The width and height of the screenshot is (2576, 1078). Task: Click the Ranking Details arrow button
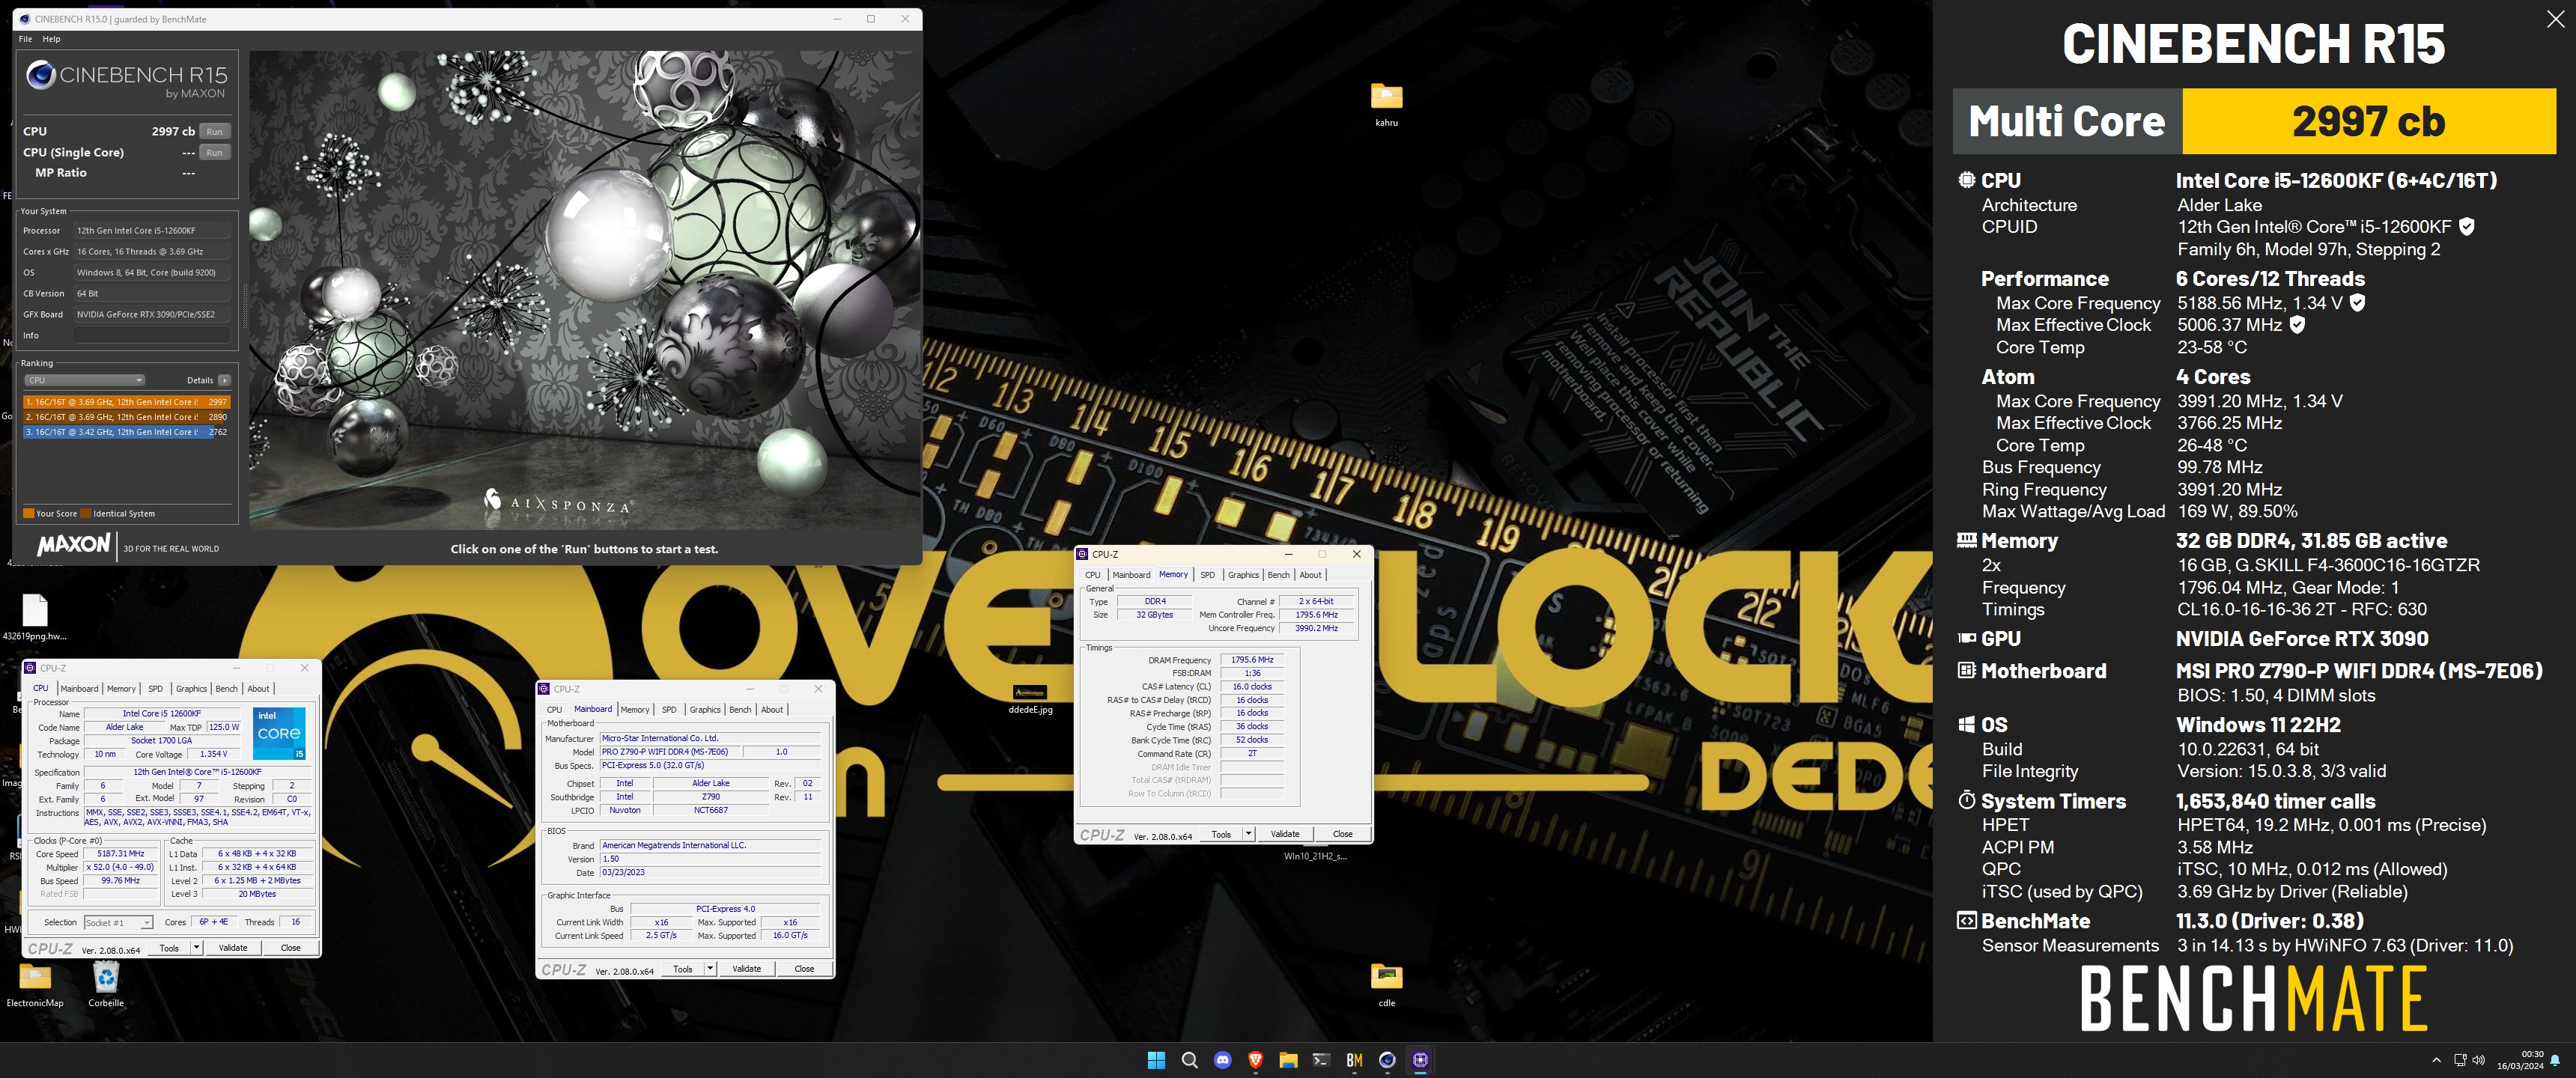[225, 380]
